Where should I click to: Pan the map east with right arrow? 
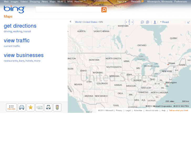pyautogui.click(x=132, y=22)
